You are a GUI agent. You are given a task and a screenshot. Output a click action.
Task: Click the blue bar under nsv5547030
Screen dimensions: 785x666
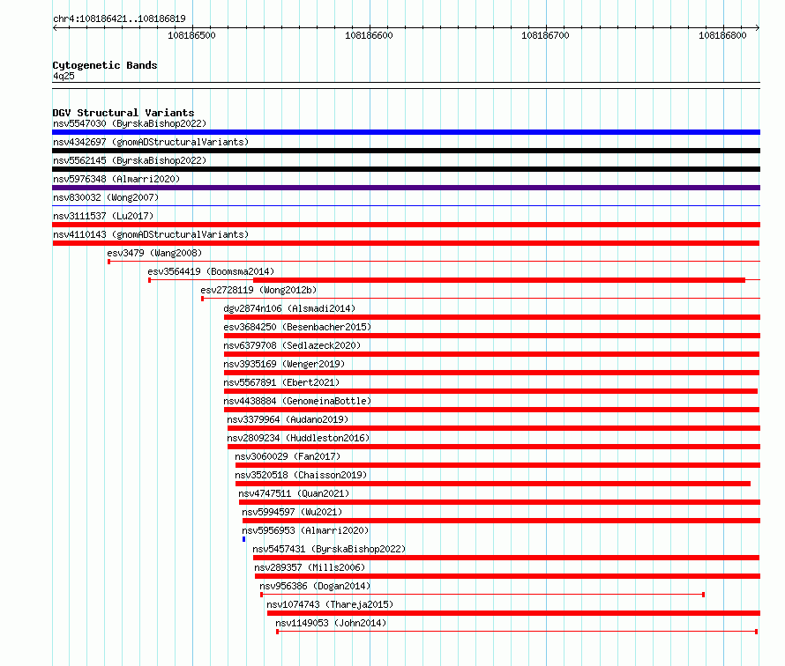pos(406,132)
